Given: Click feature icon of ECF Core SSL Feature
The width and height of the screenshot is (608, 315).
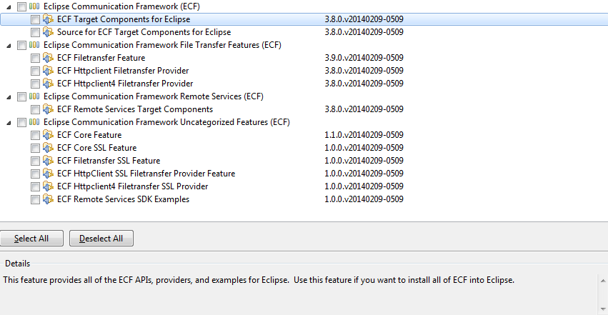Looking at the screenshot, I should [48, 148].
